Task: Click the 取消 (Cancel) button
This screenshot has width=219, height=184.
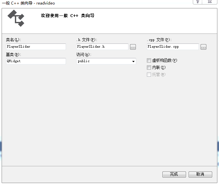Action: (201, 174)
